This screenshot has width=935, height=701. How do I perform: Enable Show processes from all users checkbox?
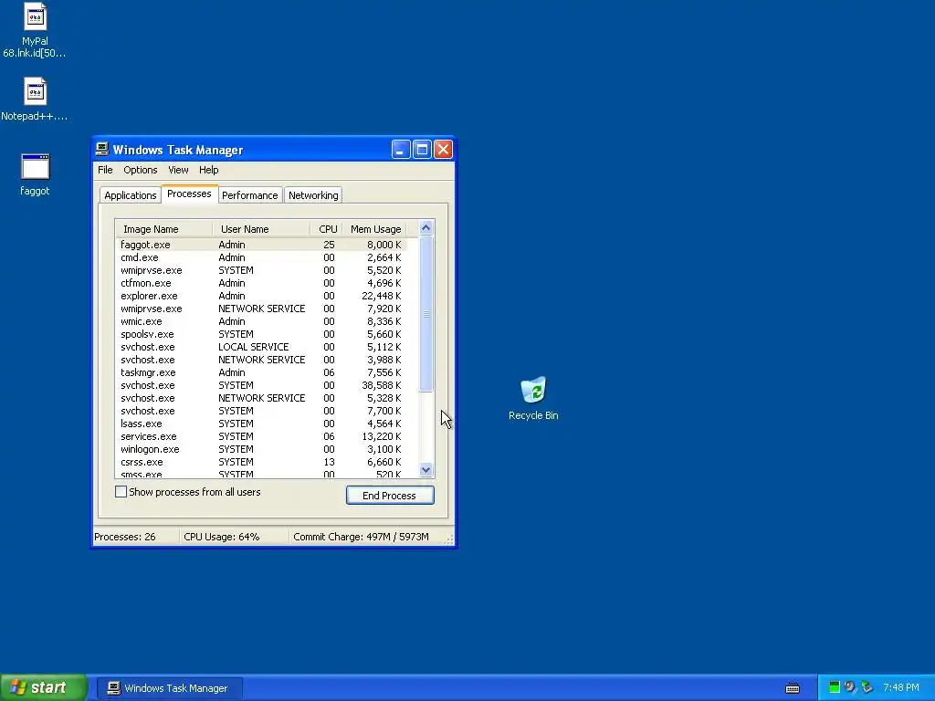coord(121,492)
